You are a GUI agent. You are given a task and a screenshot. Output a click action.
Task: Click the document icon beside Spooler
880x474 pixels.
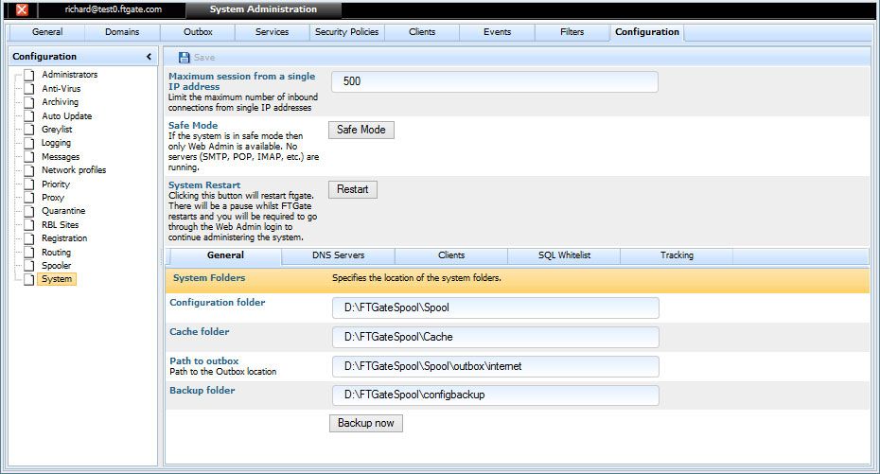[29, 266]
